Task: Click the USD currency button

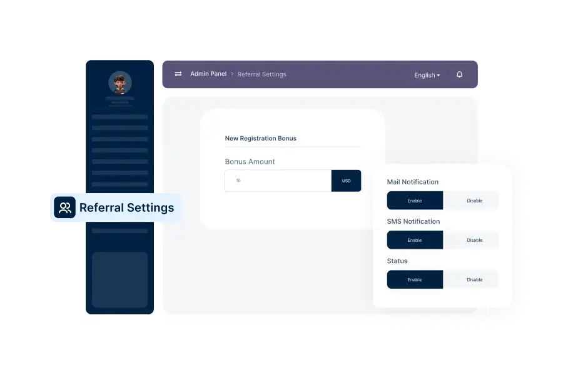Action: (x=346, y=181)
